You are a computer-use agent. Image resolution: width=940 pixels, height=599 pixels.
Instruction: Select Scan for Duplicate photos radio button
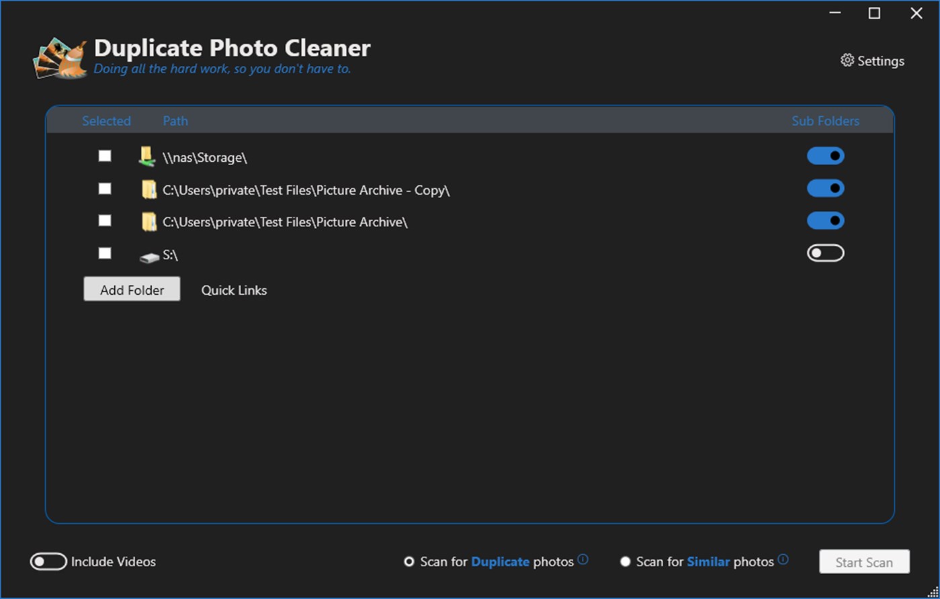click(409, 561)
